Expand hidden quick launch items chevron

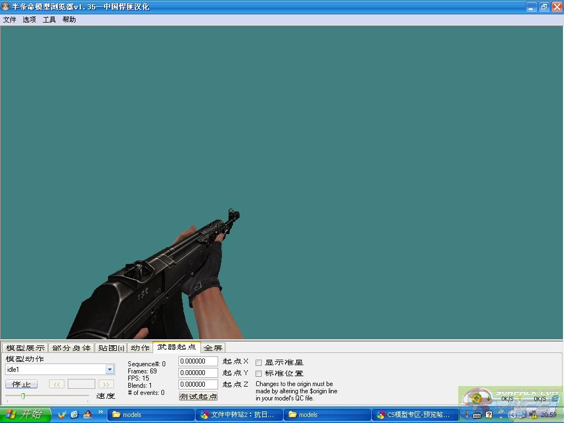pos(101,412)
